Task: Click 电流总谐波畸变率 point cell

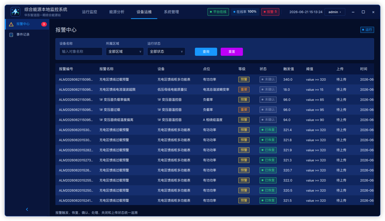Action: click(x=216, y=90)
